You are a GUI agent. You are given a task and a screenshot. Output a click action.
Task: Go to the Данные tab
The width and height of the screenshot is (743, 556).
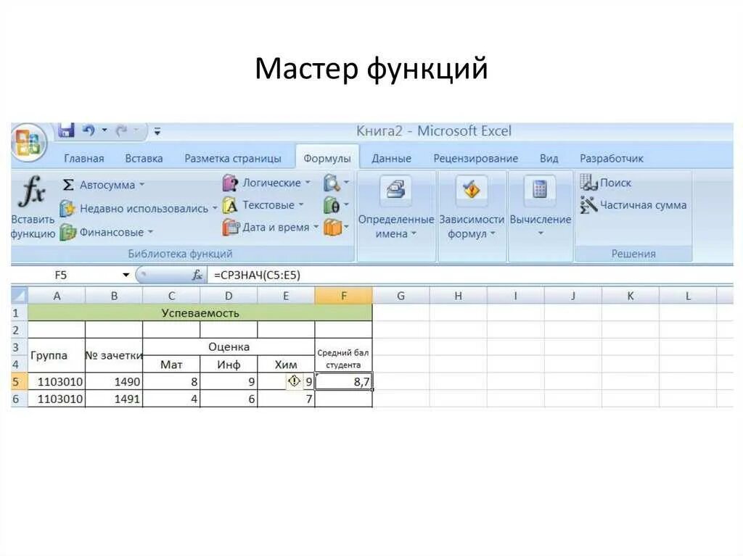(x=391, y=159)
